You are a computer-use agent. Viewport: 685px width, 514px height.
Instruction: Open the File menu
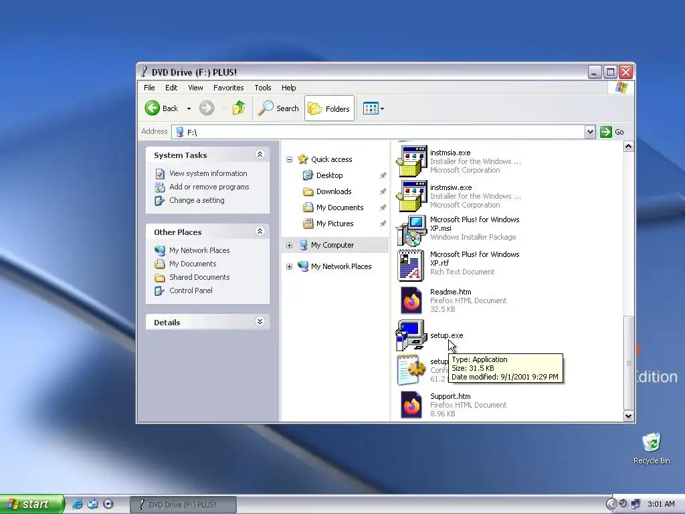[149, 88]
